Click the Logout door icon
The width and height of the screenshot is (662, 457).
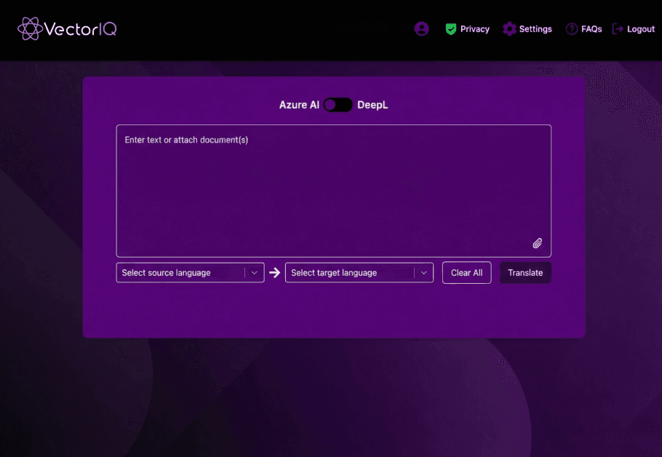[x=618, y=29]
